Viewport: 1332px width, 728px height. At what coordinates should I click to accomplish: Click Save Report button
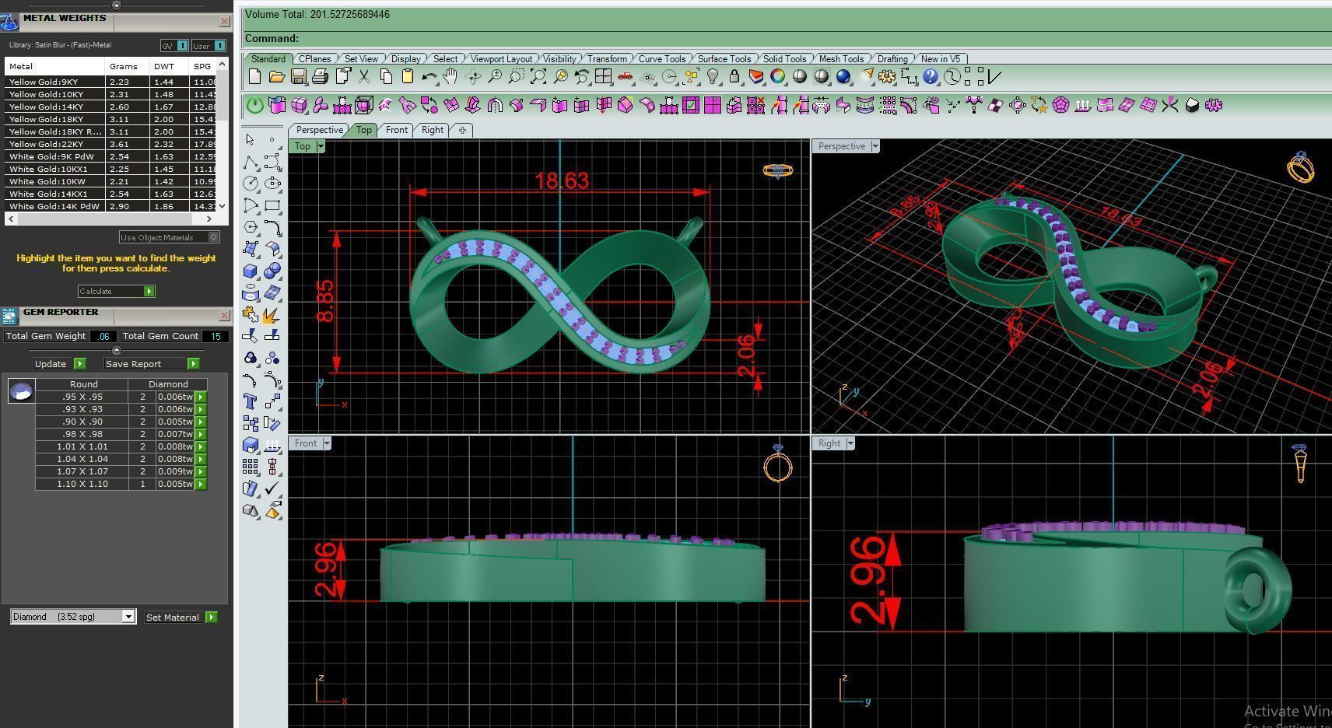pos(152,364)
